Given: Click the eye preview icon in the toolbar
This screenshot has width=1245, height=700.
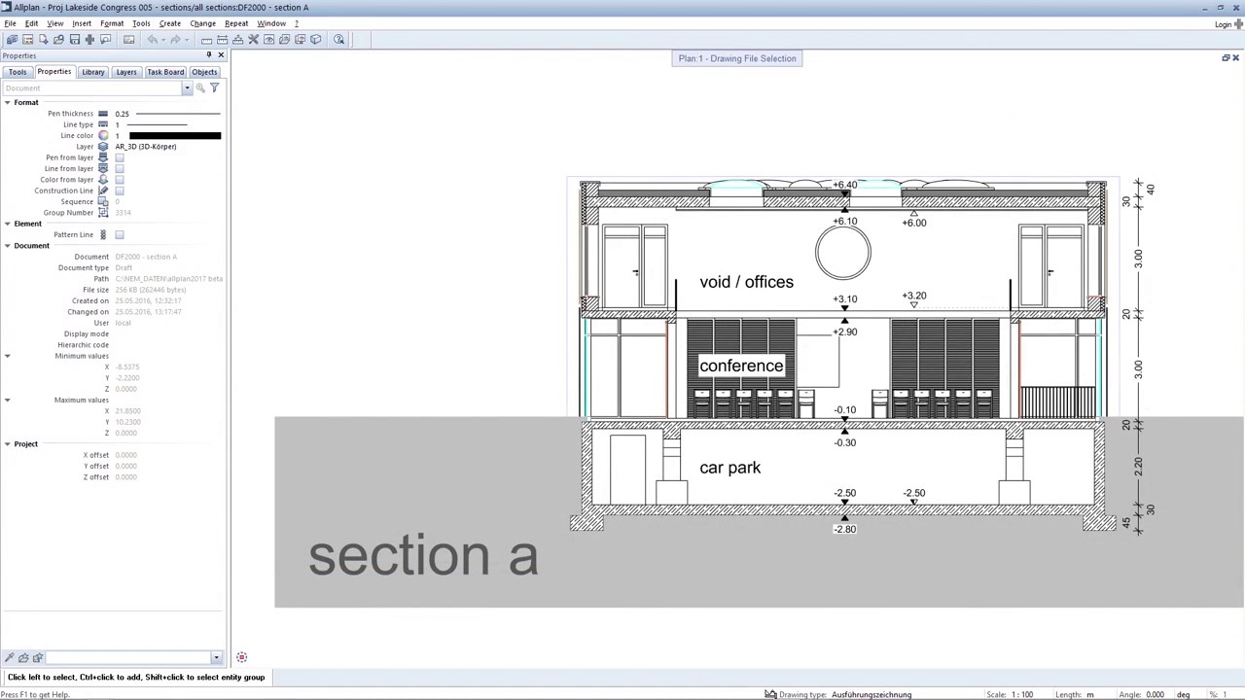Looking at the screenshot, I should coord(269,40).
